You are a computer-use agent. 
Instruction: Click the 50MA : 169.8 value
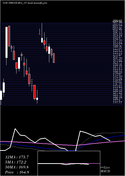pos(17,167)
